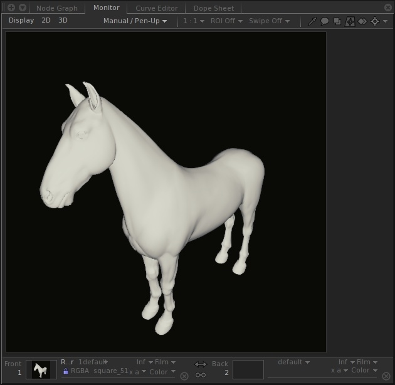Screen dimensions: 395x385
Task: Clear the Front image with X button
Action: pos(184,376)
